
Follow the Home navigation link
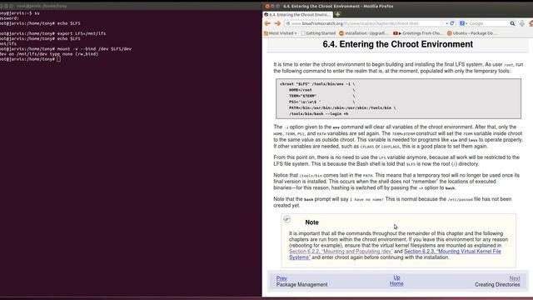click(396, 283)
